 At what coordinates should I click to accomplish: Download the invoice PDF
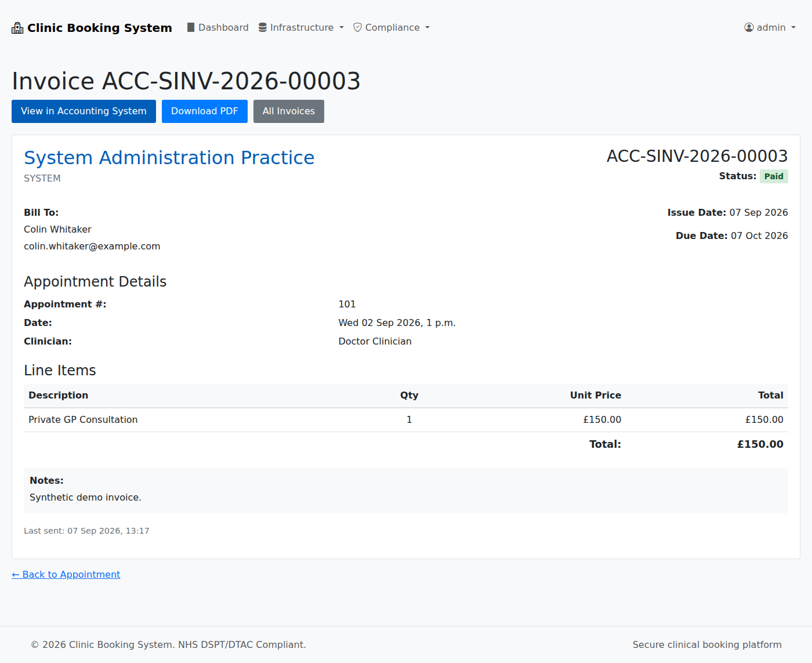pos(205,111)
